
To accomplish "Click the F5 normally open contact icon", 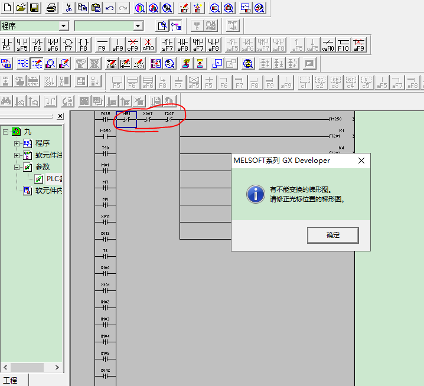I will pos(7,45).
